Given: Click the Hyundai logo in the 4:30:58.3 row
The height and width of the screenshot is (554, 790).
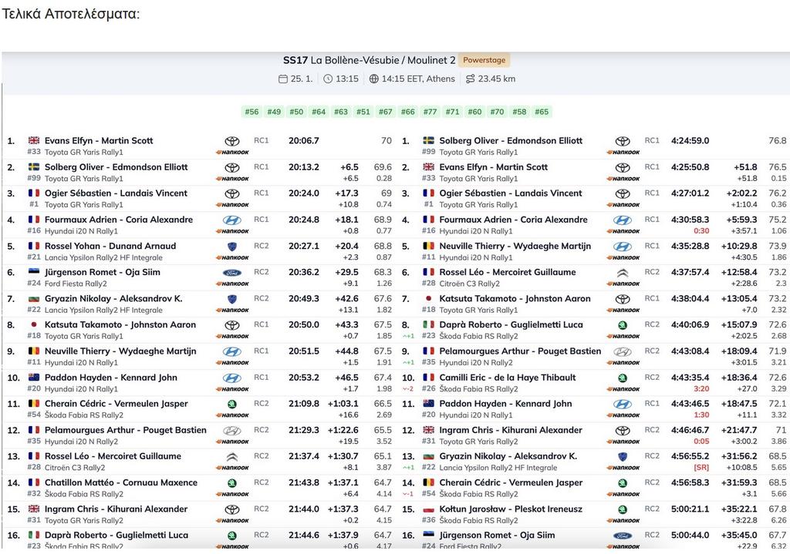Looking at the screenshot, I should click(x=623, y=220).
